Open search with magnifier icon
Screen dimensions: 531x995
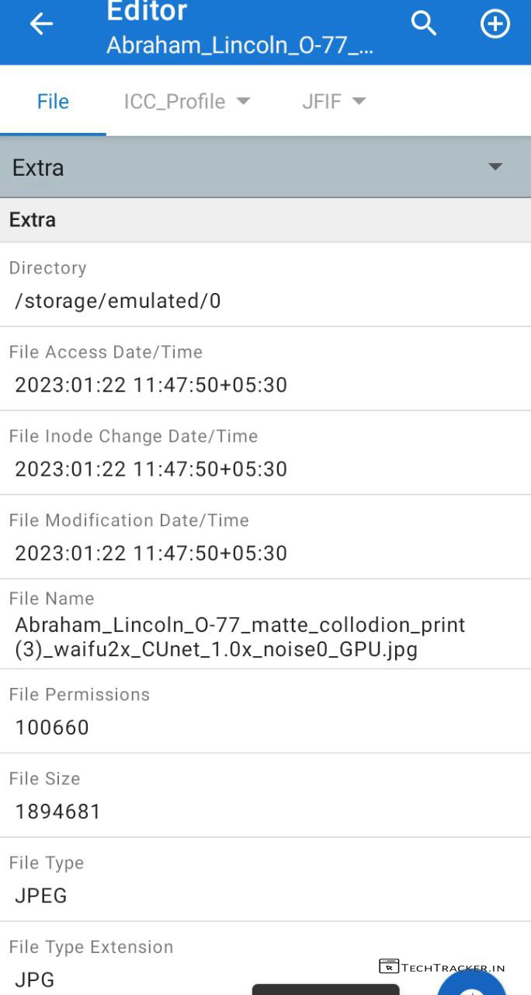click(x=424, y=23)
